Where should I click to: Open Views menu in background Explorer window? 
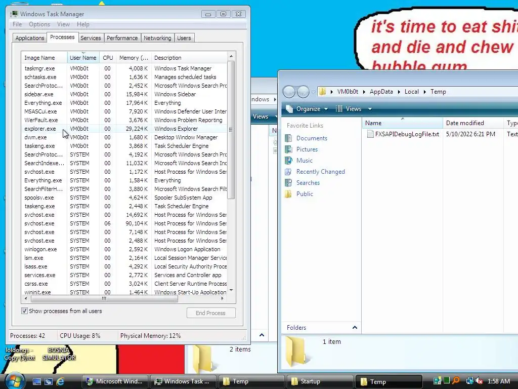click(261, 116)
